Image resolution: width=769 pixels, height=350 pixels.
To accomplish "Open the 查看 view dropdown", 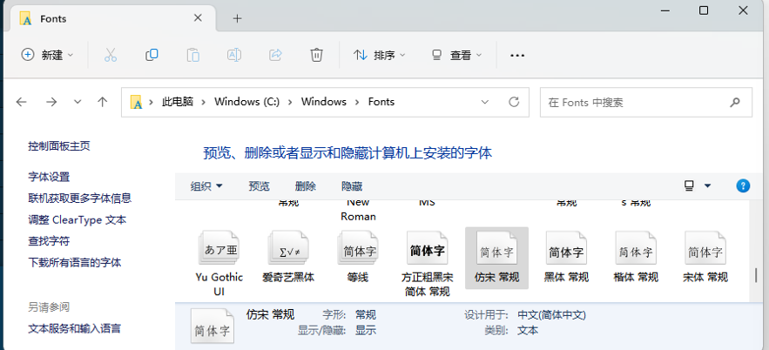I will point(456,55).
